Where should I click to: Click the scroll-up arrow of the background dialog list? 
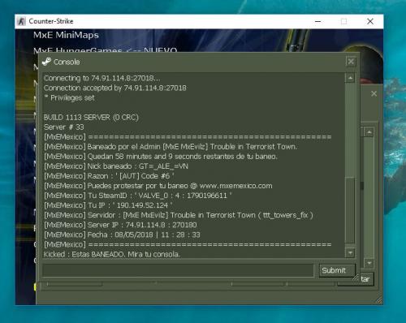(x=369, y=132)
